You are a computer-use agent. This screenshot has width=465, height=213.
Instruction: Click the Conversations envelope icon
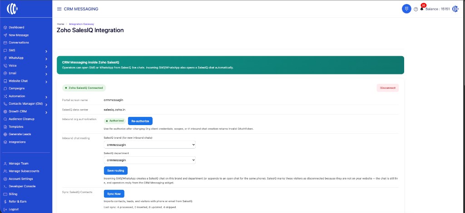tap(5, 43)
